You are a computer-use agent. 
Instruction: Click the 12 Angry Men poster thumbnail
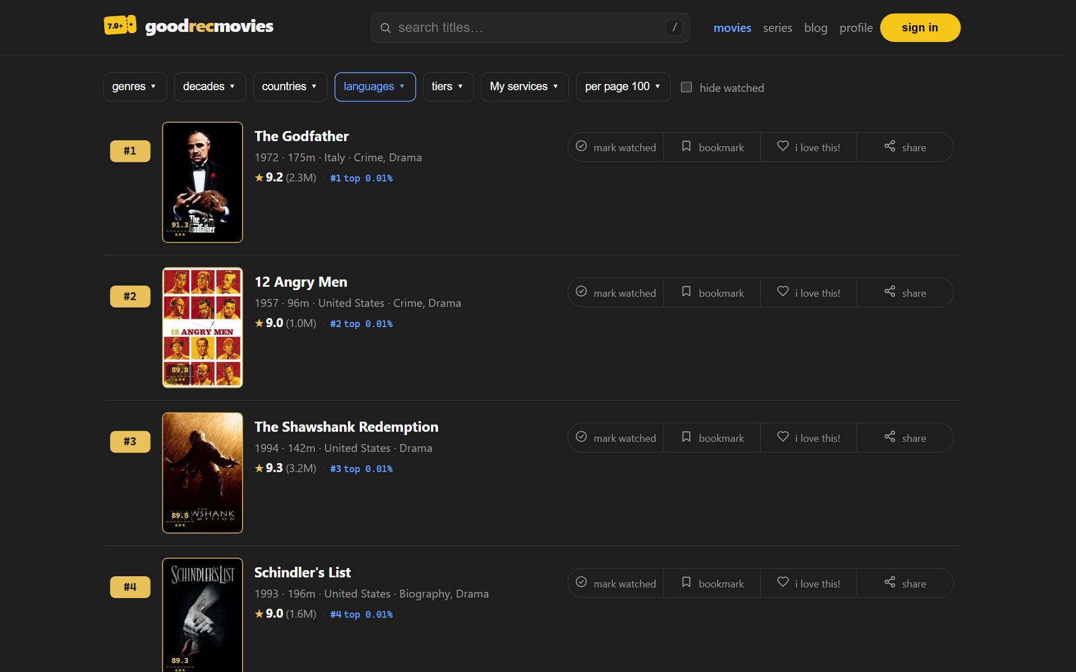202,328
